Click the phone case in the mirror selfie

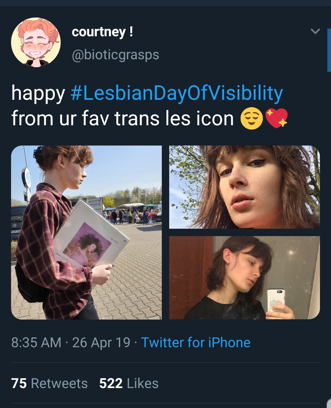pos(276,301)
